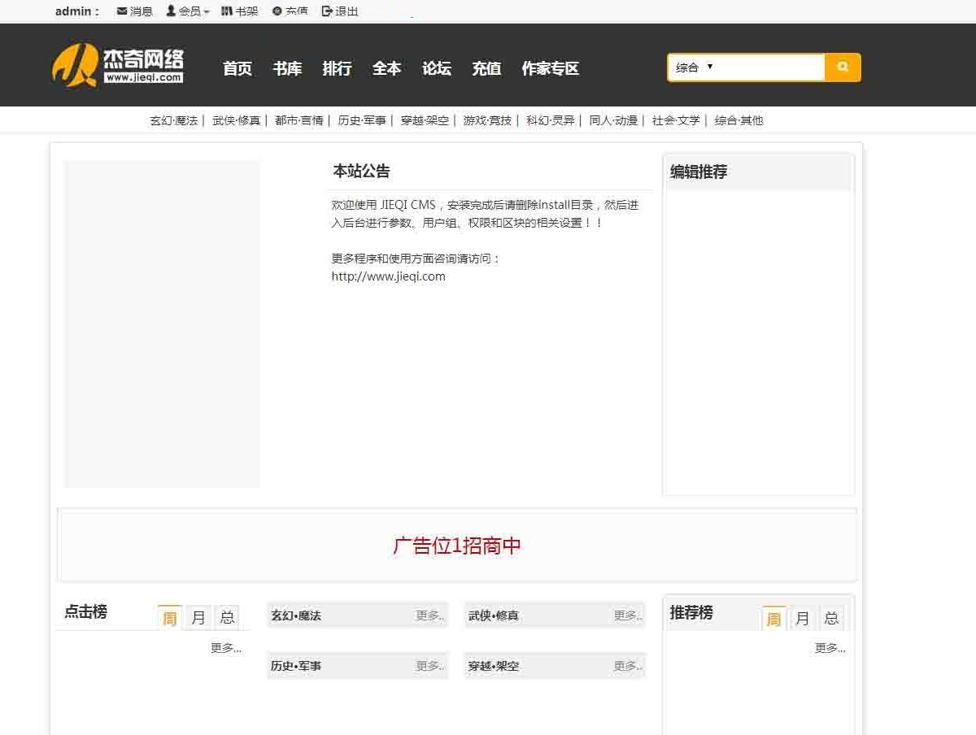
Task: Visit 论坛 from the main navigation
Action: tap(437, 68)
